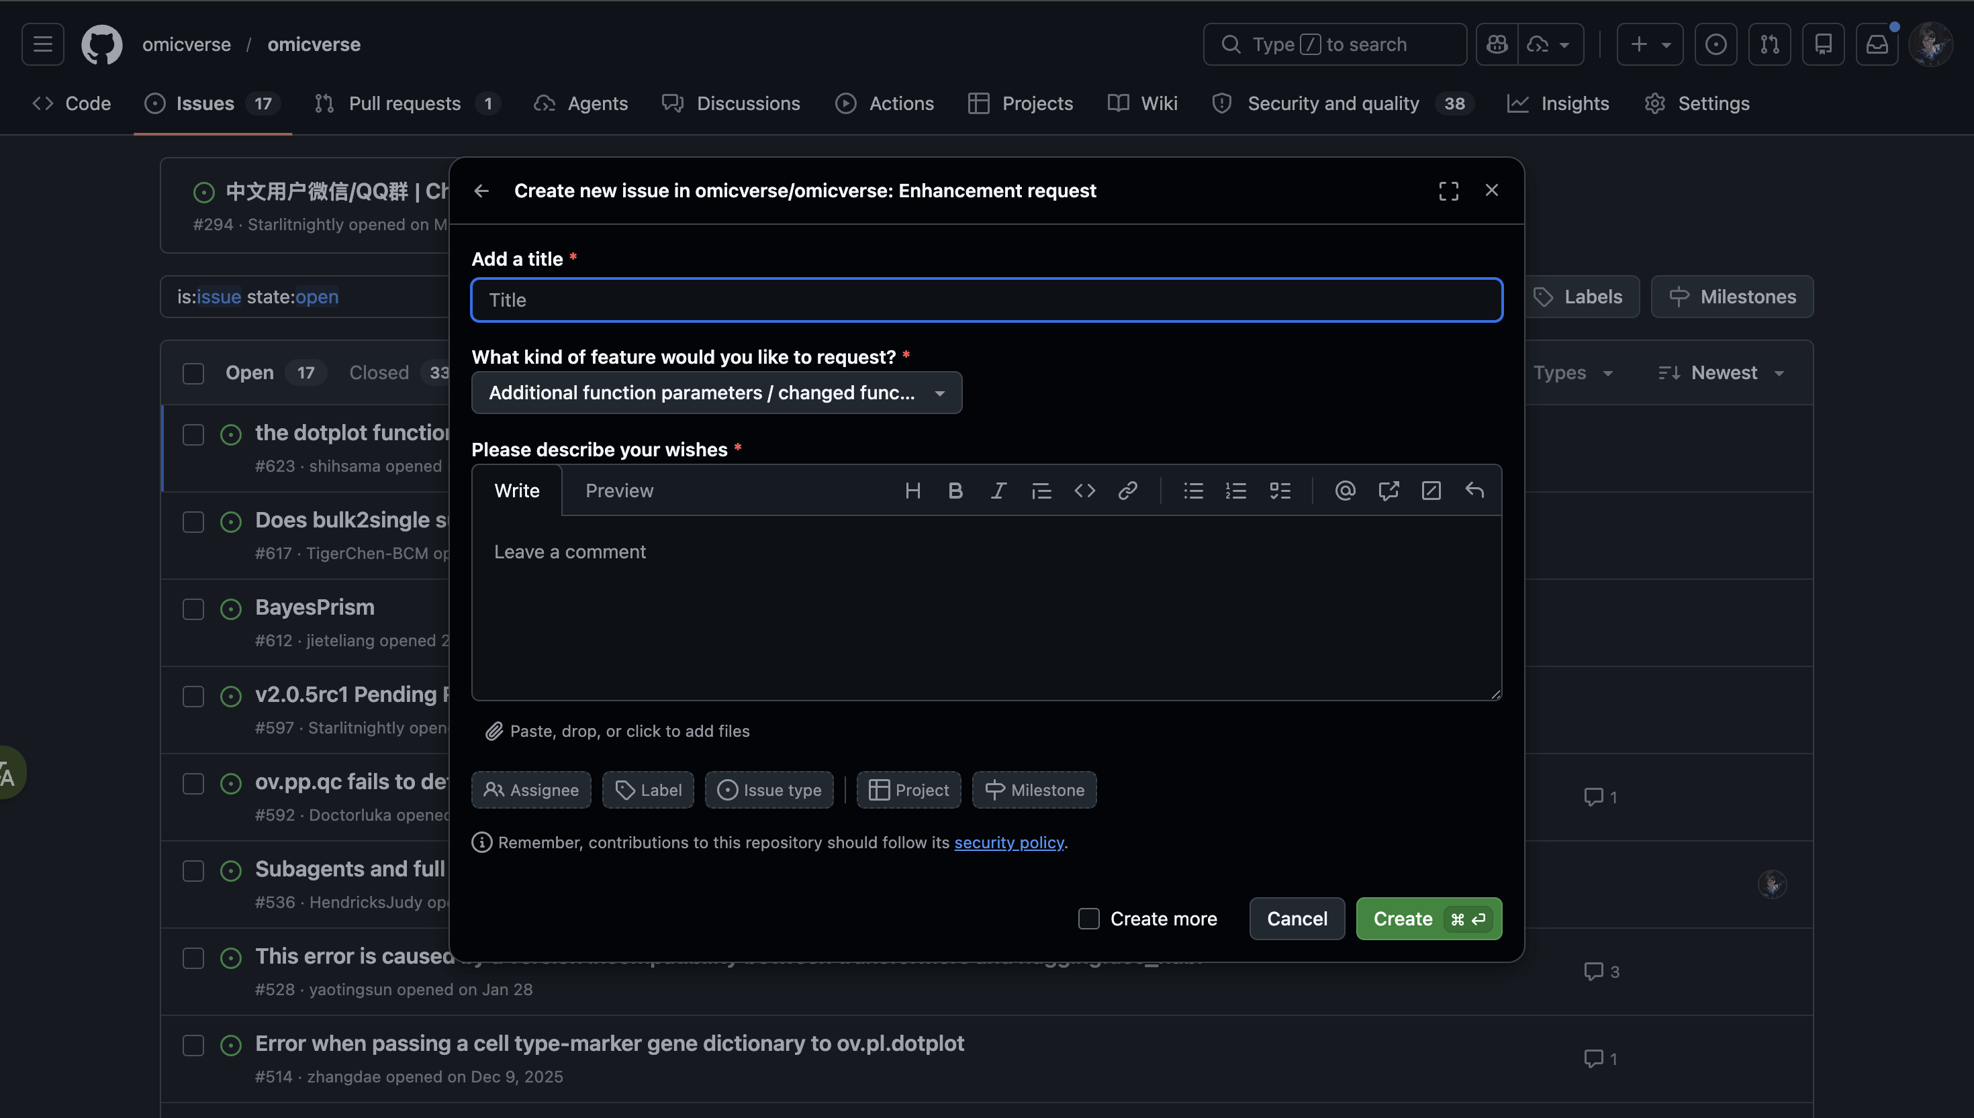The height and width of the screenshot is (1118, 1974).
Task: Apply bold formatting in comment editor
Action: [955, 491]
